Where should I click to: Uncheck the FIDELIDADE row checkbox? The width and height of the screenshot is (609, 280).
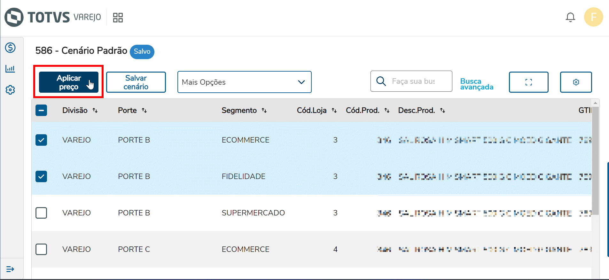point(41,176)
